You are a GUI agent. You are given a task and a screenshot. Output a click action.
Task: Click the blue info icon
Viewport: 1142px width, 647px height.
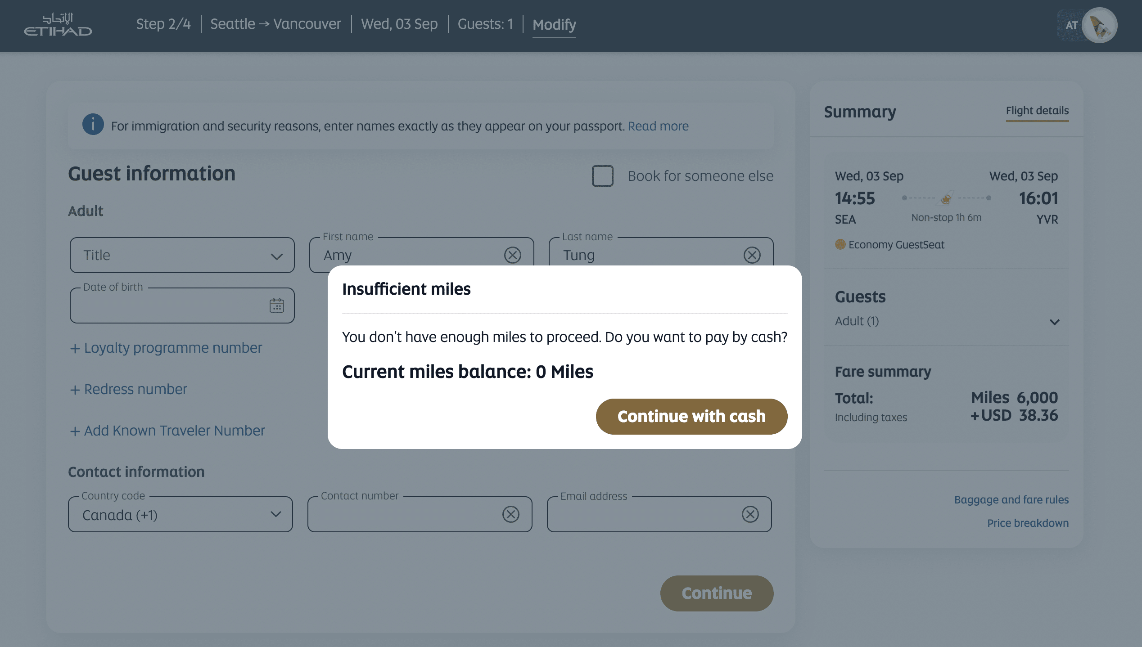(93, 125)
